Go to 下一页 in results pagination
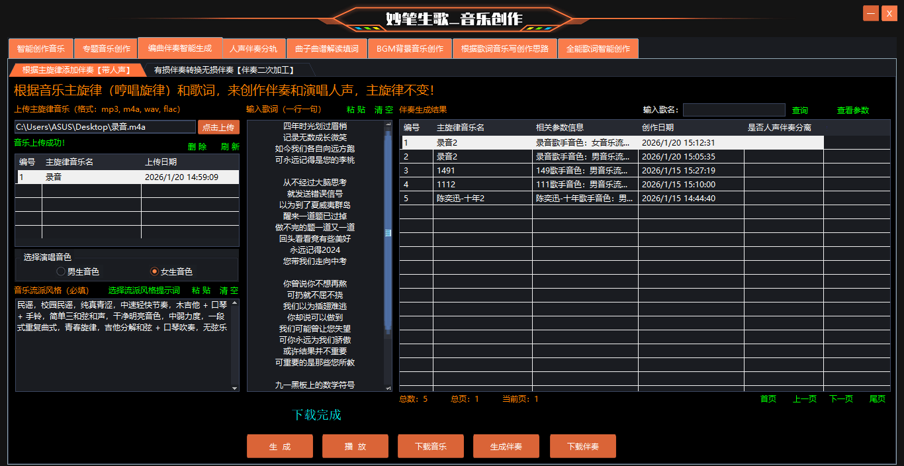904x466 pixels. pos(840,399)
